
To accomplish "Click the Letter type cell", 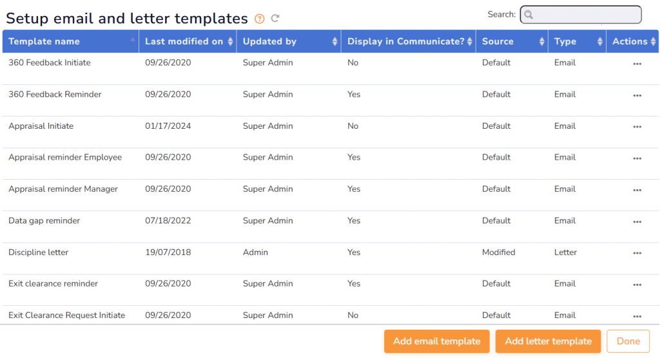I will [x=565, y=252].
